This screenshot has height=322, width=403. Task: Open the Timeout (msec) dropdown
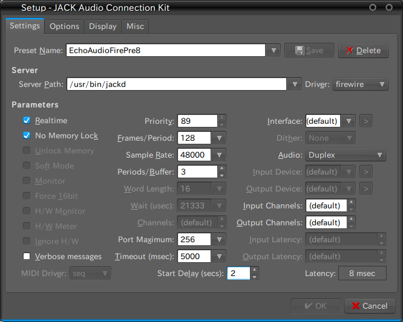click(x=219, y=257)
